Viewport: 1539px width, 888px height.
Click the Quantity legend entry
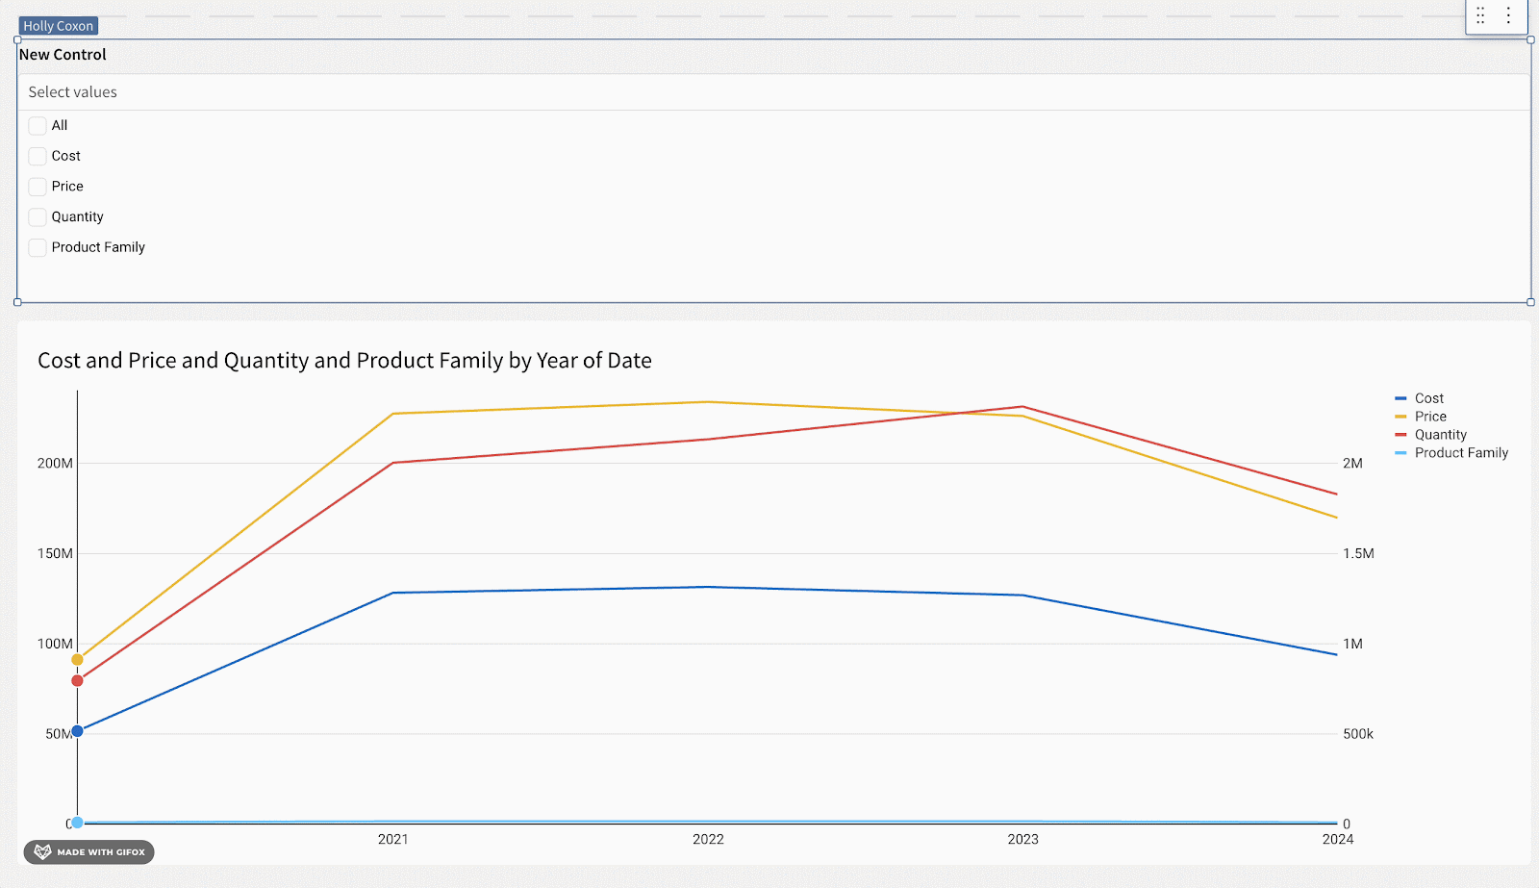click(x=1440, y=435)
